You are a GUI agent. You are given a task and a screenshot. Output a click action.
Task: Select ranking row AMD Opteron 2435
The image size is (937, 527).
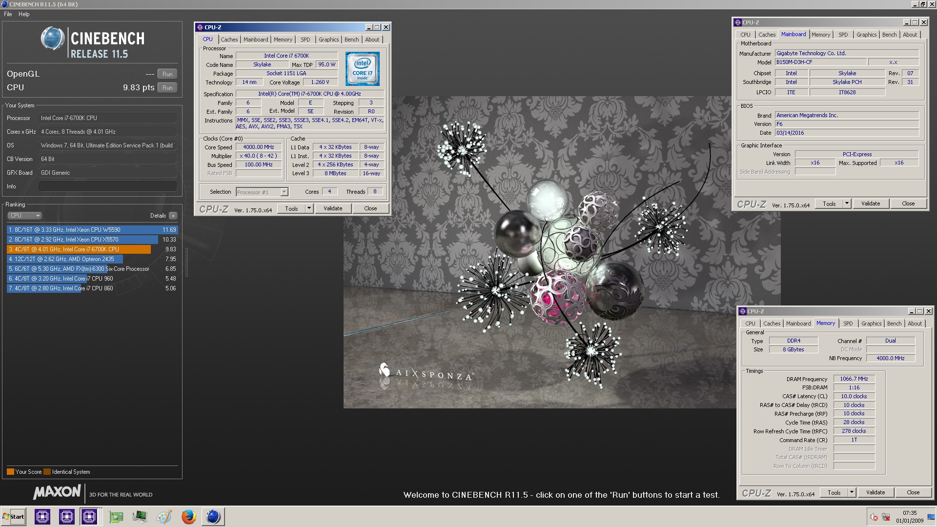click(92, 259)
